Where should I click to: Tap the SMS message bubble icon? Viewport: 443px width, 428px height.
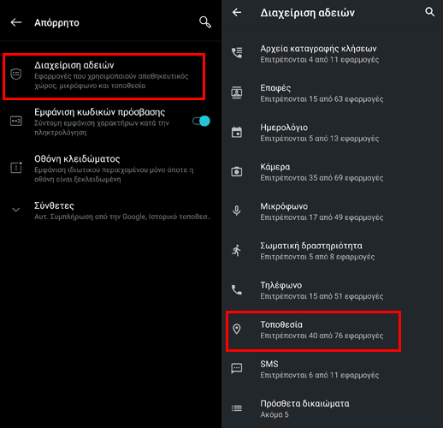click(237, 369)
